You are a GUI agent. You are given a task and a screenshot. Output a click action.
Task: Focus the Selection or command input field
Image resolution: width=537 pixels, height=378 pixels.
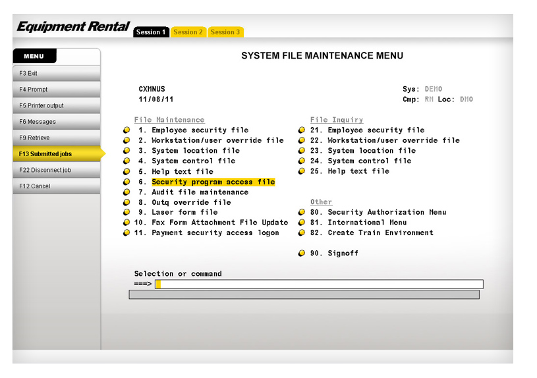pyautogui.click(x=319, y=284)
